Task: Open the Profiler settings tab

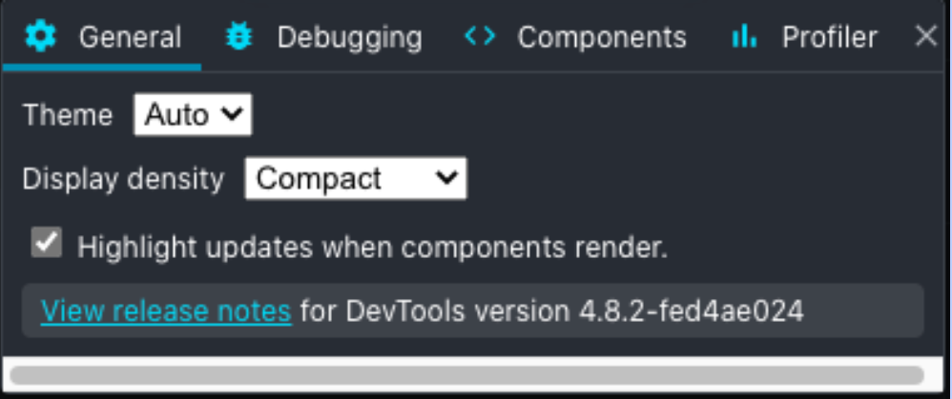Action: 829,37
